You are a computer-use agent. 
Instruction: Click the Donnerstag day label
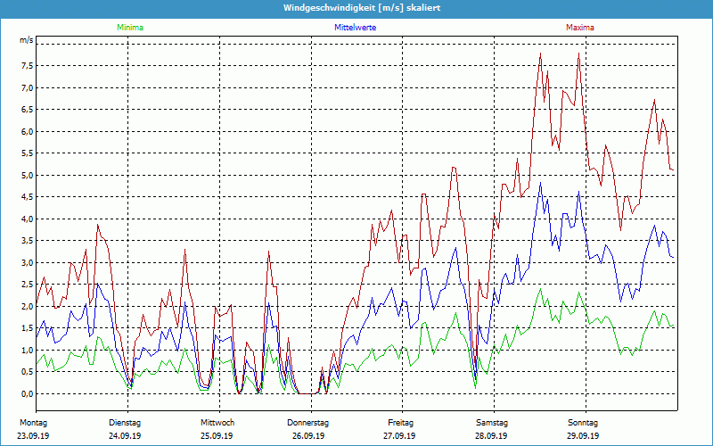307,423
